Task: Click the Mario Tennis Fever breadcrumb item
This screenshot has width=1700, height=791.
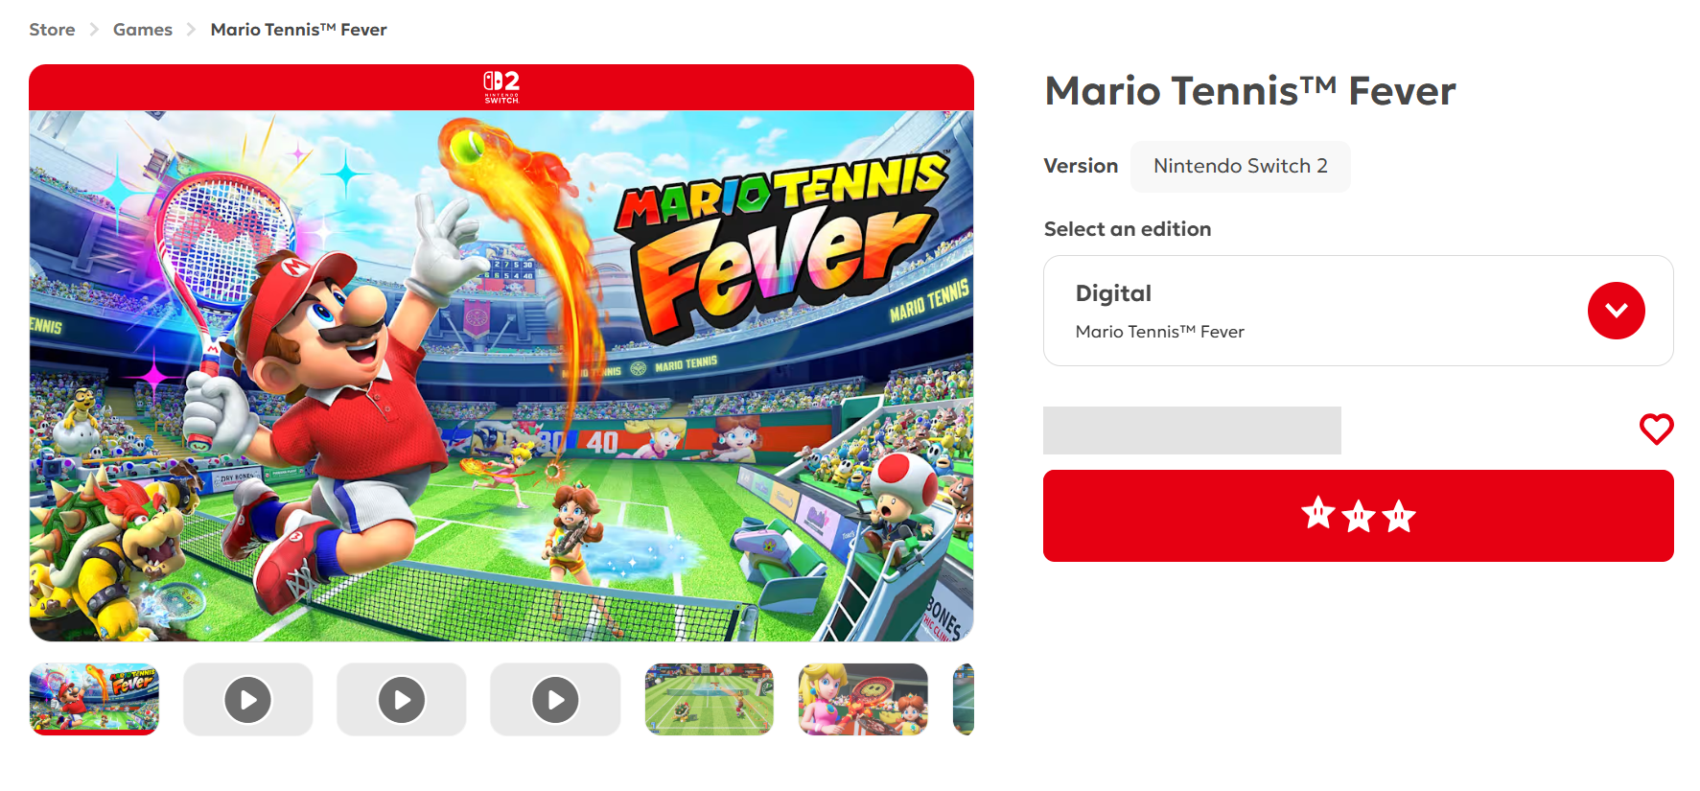Action: coord(298,30)
